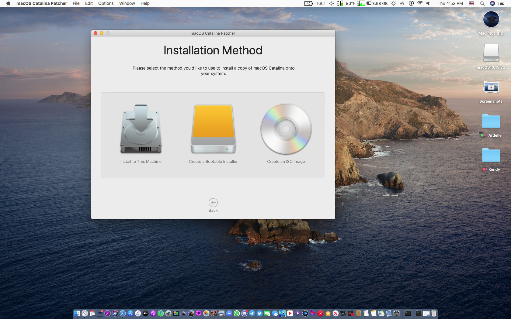Select the Kendy desktop folder
511x319 pixels.
click(x=491, y=155)
